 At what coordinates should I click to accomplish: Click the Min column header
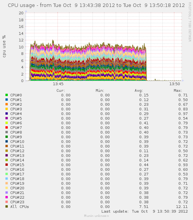[x=100, y=91]
